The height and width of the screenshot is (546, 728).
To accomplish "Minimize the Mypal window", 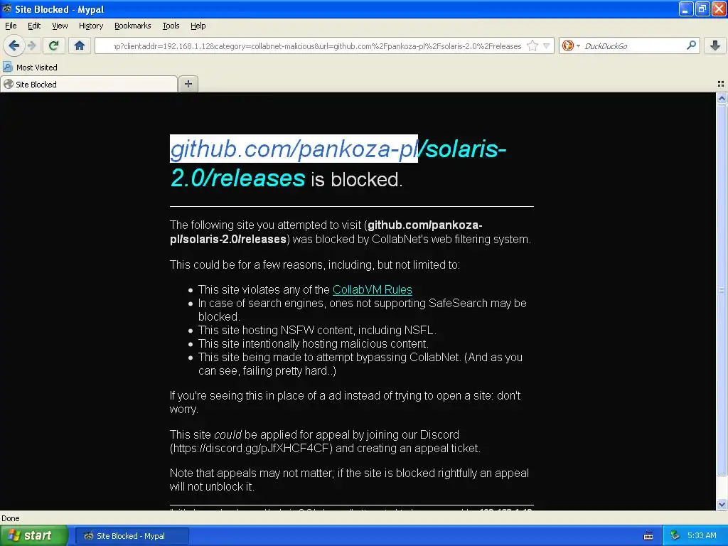I will (686, 9).
